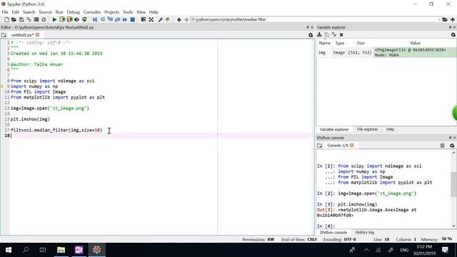The height and width of the screenshot is (257, 457).
Task: Click the code line filt=sci.median_filter
Action: point(56,130)
